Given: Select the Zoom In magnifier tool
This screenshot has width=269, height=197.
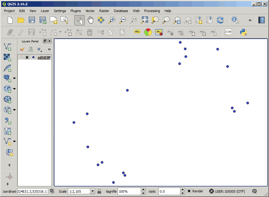Looking at the screenshot, I should (112, 20).
